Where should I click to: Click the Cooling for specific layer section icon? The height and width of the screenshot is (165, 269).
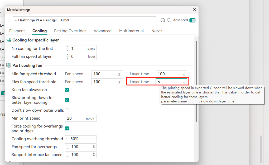click(x=9, y=40)
